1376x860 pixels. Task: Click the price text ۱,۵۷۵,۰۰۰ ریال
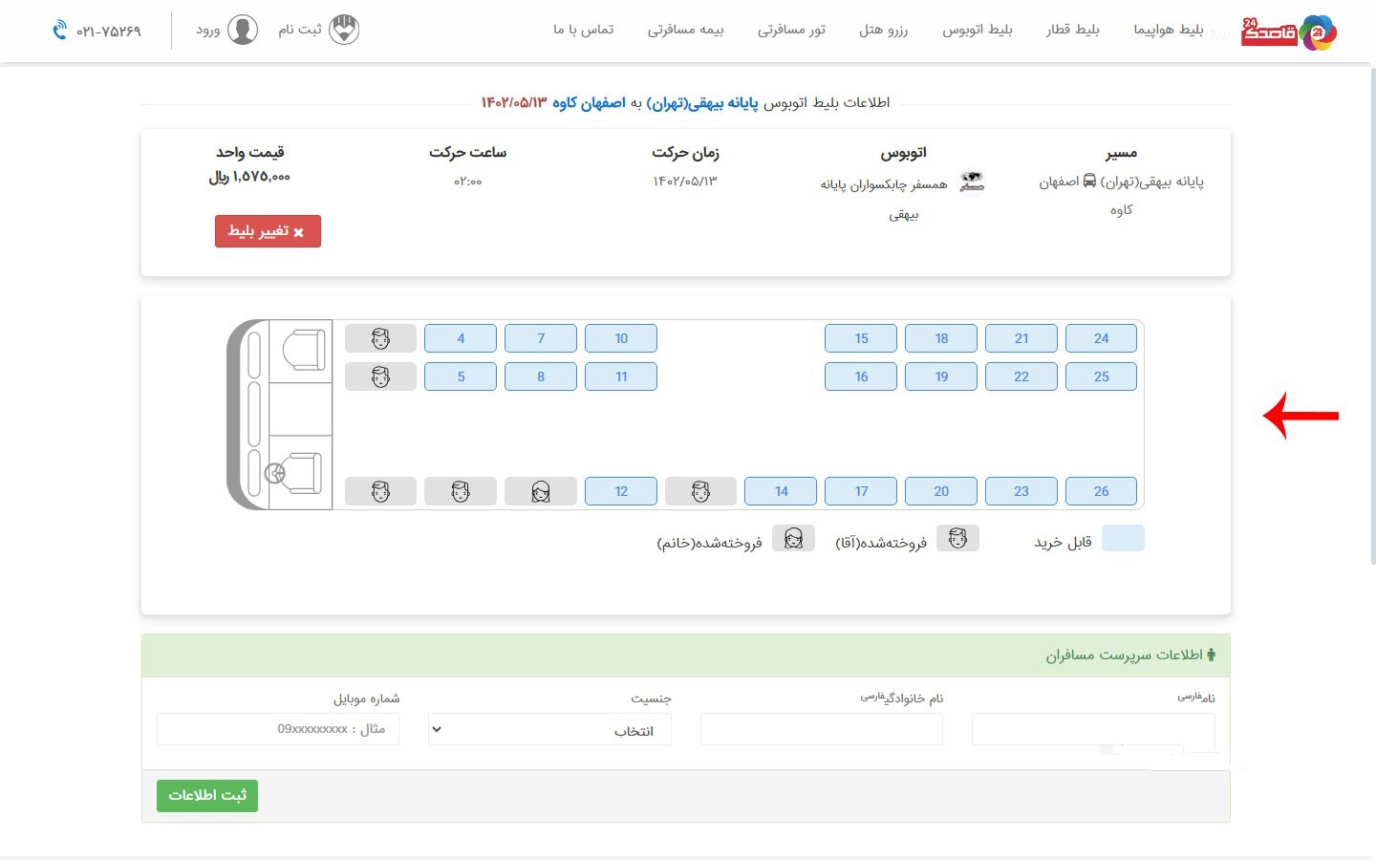coord(249,177)
